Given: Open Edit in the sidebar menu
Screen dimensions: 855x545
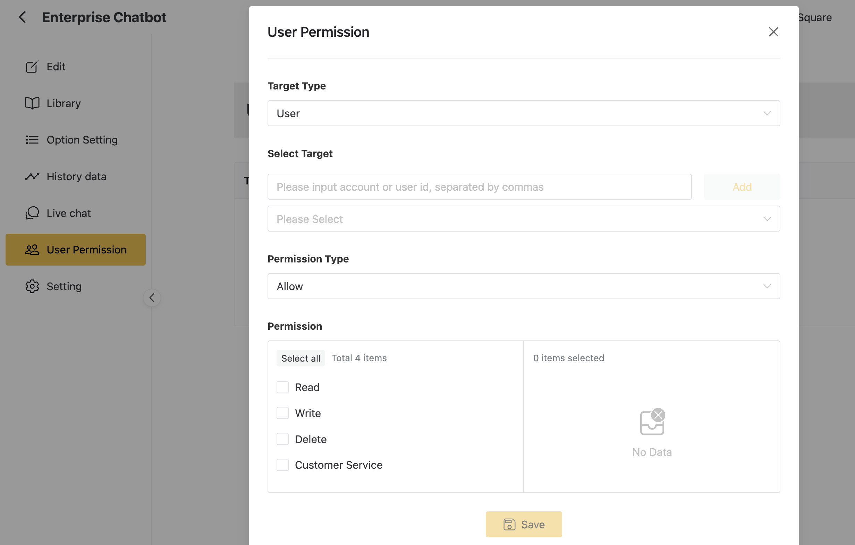Looking at the screenshot, I should click(76, 67).
